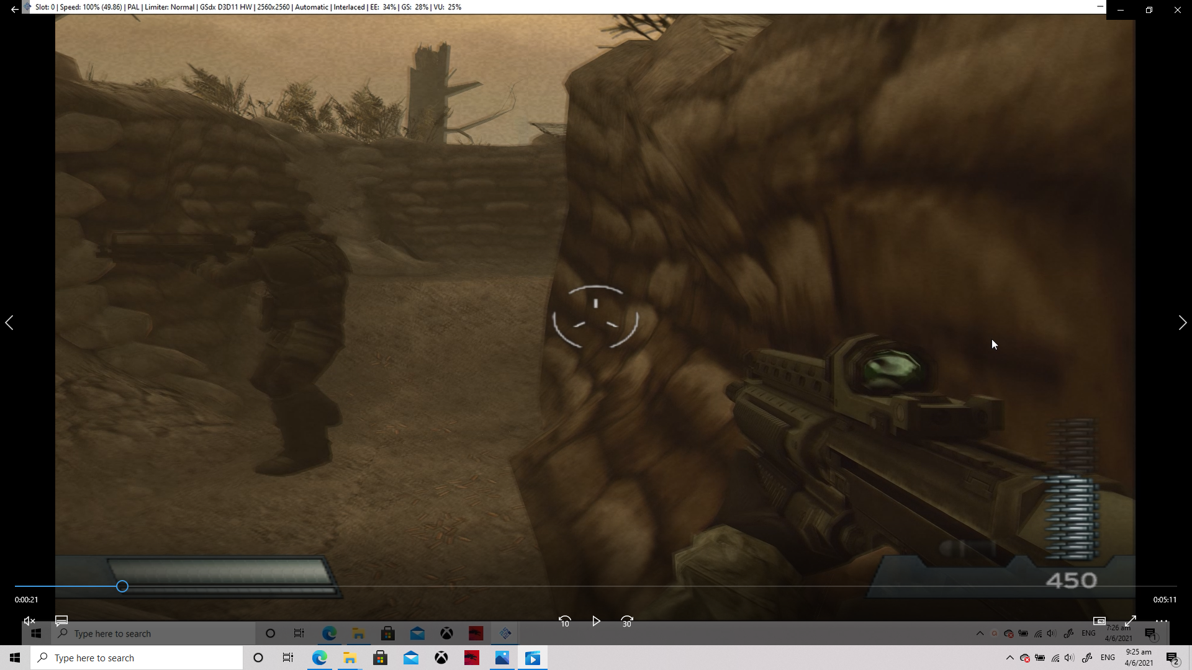Image resolution: width=1192 pixels, height=670 pixels.
Task: Open Windows Ink Workspace pen icon
Action: tap(1087, 658)
